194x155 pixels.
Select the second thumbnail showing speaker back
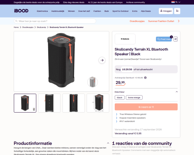pyautogui.click(x=49, y=103)
